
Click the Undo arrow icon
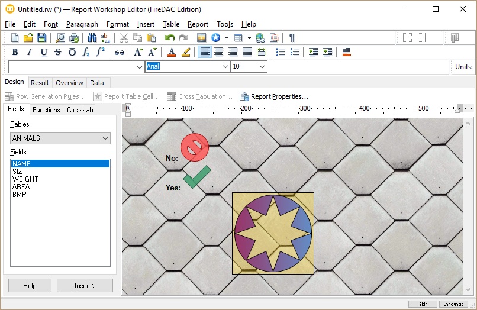point(170,38)
